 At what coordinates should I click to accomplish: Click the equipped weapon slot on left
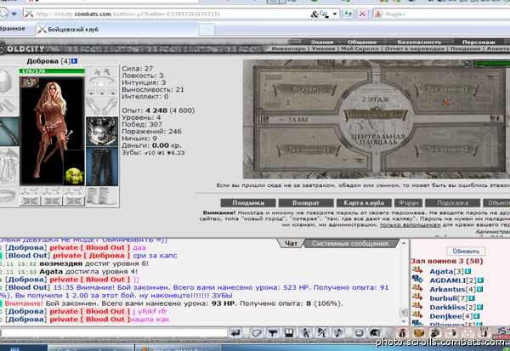(x=9, y=131)
